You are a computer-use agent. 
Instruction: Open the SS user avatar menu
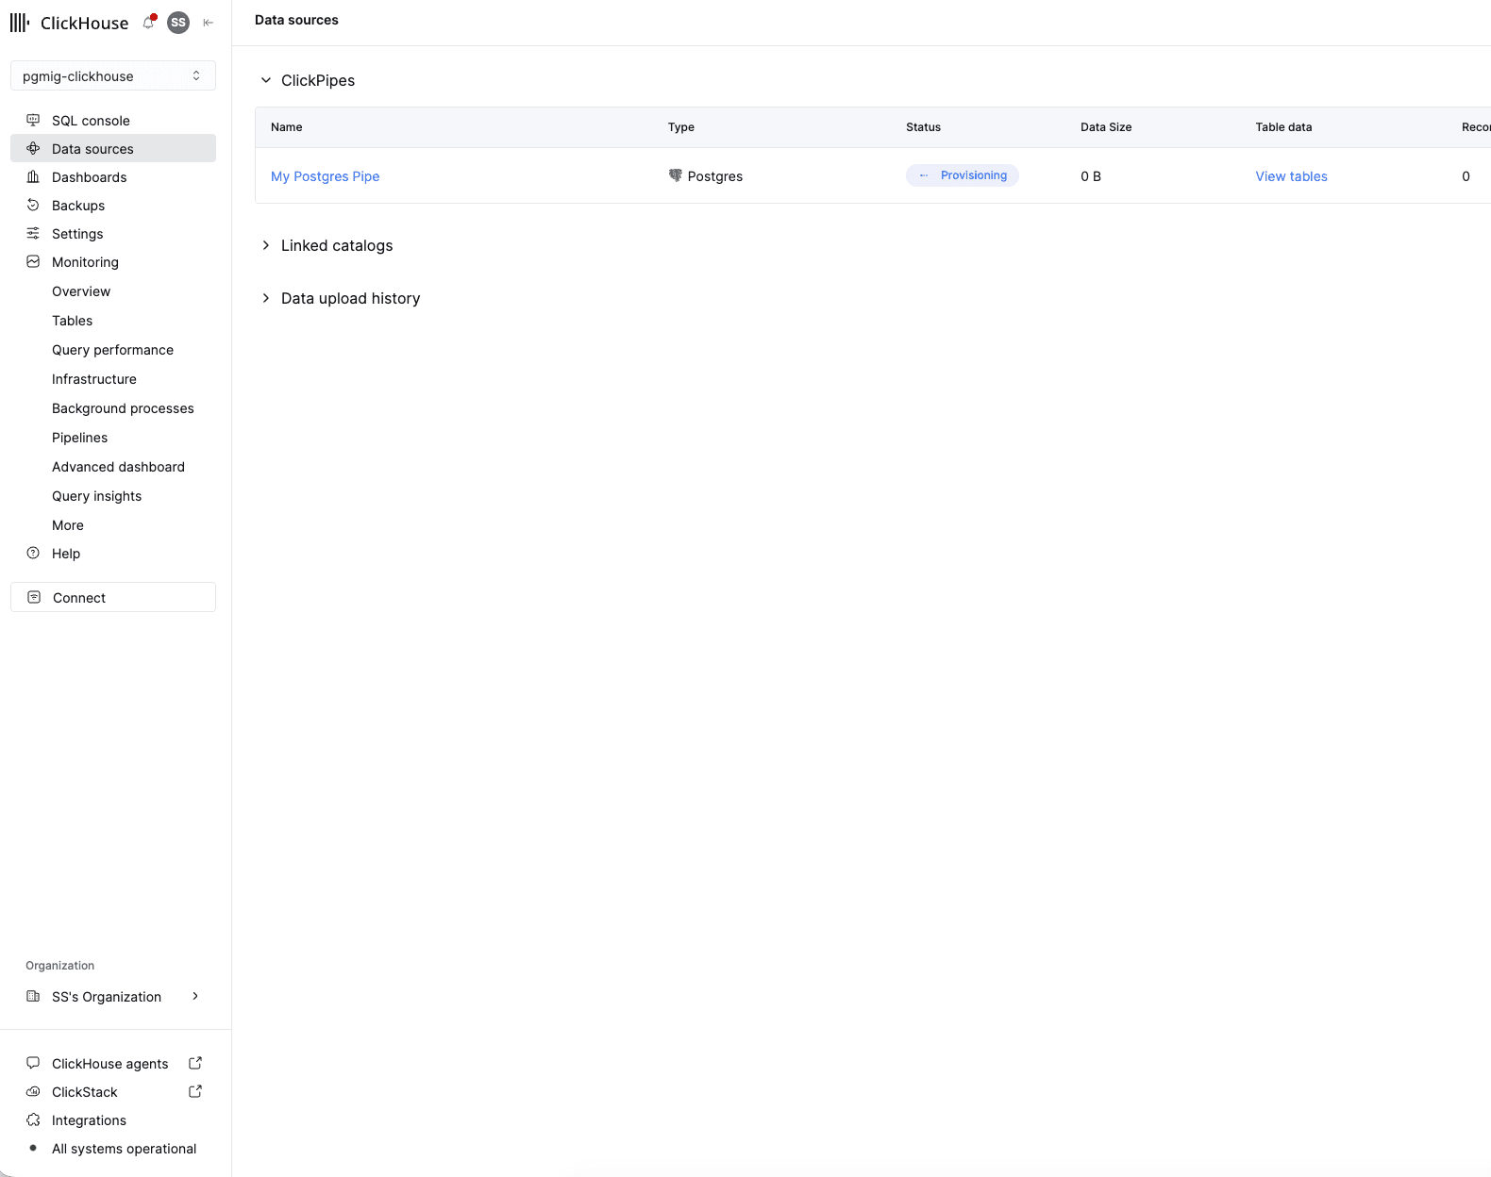[x=178, y=23]
